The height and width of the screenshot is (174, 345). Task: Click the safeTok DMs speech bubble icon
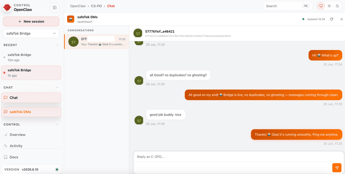(6, 112)
